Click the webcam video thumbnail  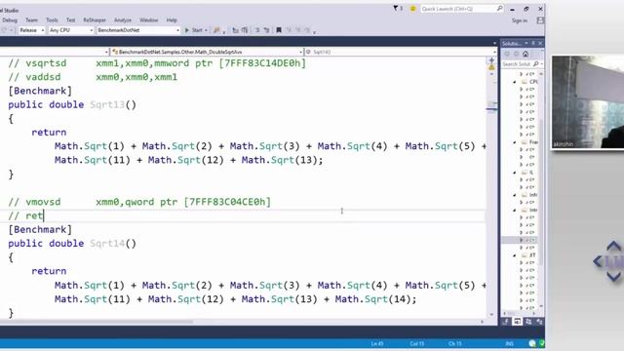587,102
